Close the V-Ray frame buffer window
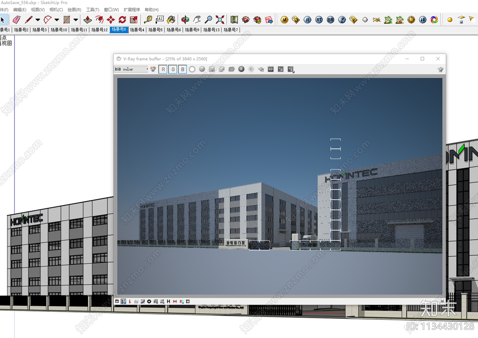Screen dimensions: 478x338 [x=438, y=59]
